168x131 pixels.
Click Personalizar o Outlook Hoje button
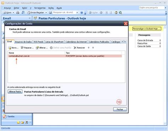pyautogui.click(x=147, y=29)
